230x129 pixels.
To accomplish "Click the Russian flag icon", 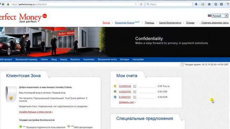I will pos(210,16).
